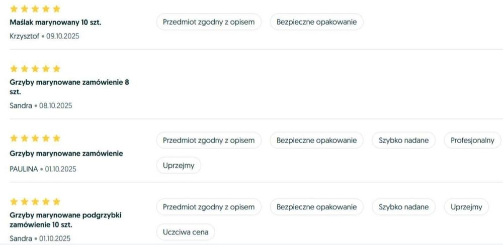The height and width of the screenshot is (245, 503).
Task: Select the "Profesjonalny" tag
Action: 472,141
